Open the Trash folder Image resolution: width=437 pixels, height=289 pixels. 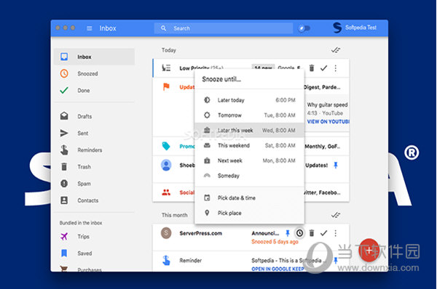pyautogui.click(x=94, y=167)
